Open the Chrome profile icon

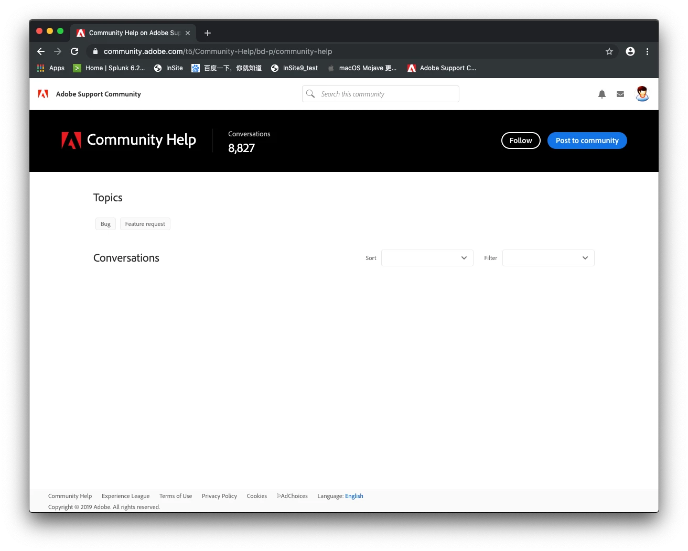630,51
